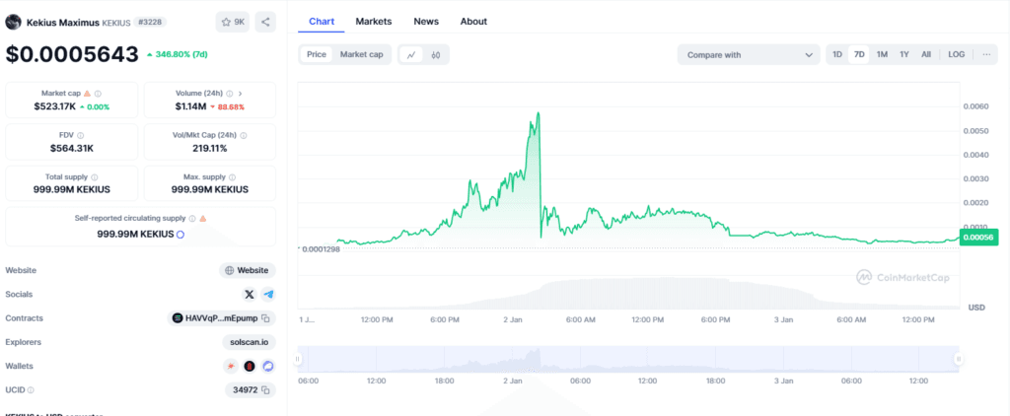Open the Telegram social icon

tap(268, 295)
